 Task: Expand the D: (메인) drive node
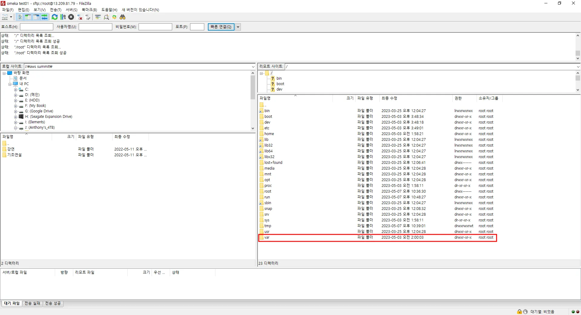[15, 95]
